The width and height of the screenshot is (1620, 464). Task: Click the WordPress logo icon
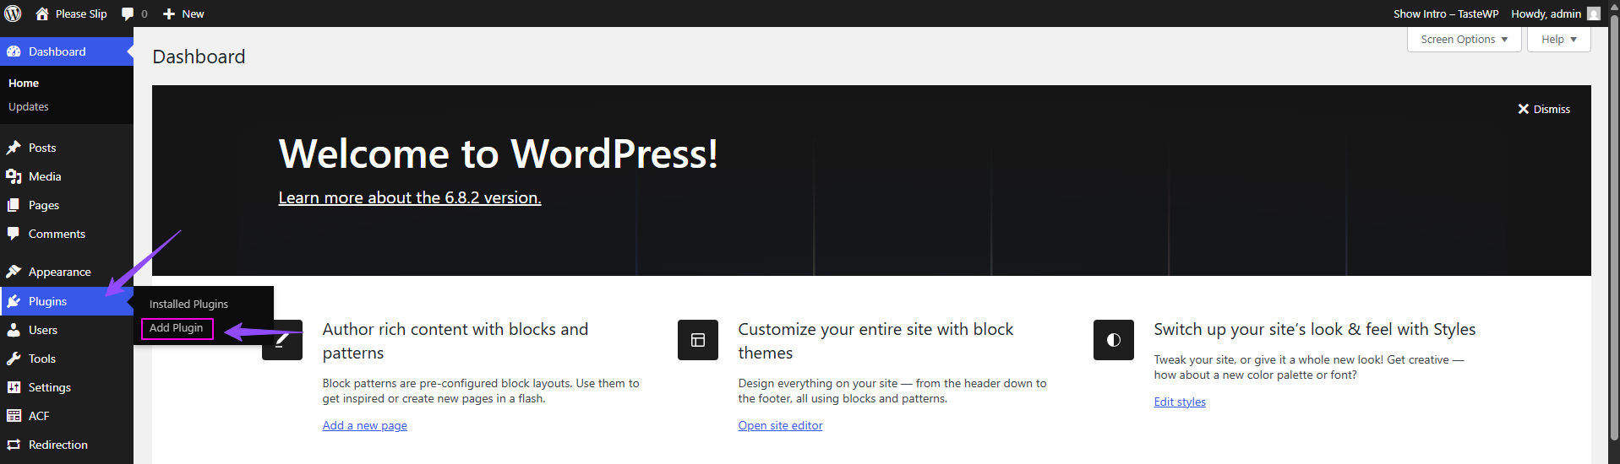[x=13, y=13]
